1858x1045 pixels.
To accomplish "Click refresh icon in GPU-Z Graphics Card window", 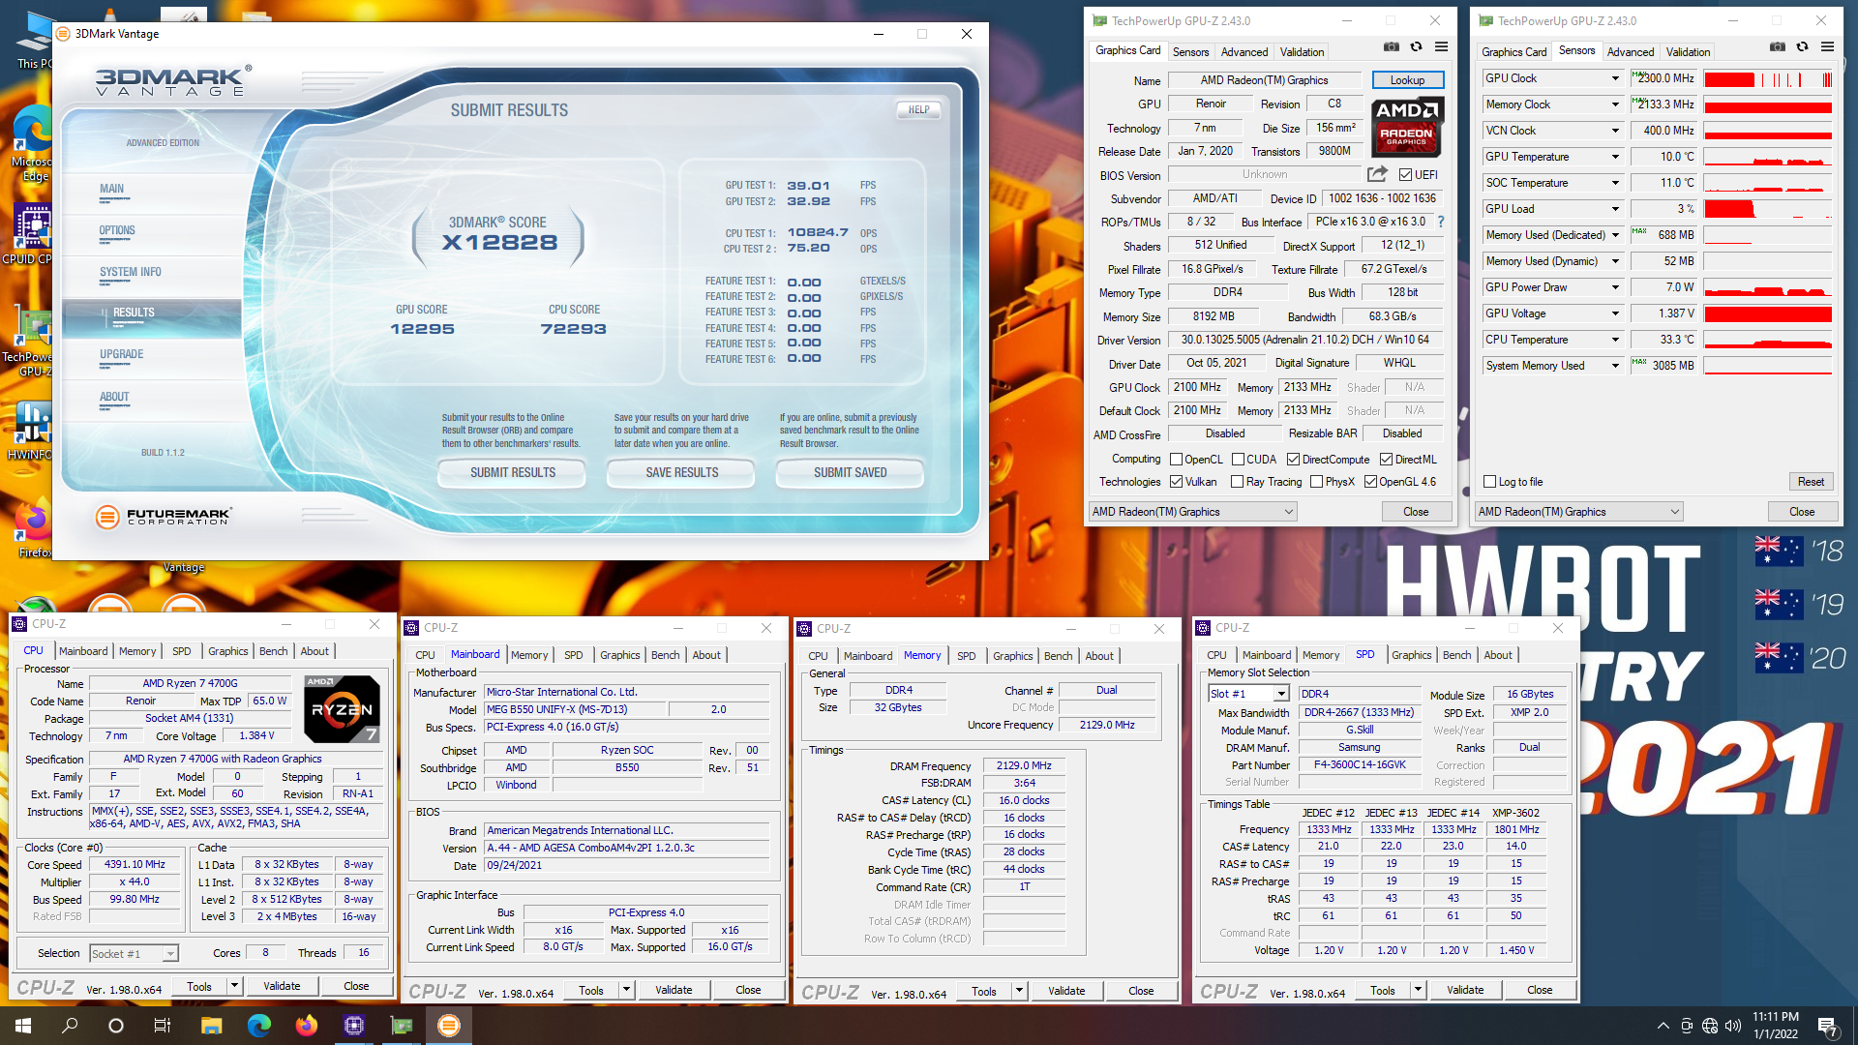I will coord(1416,46).
